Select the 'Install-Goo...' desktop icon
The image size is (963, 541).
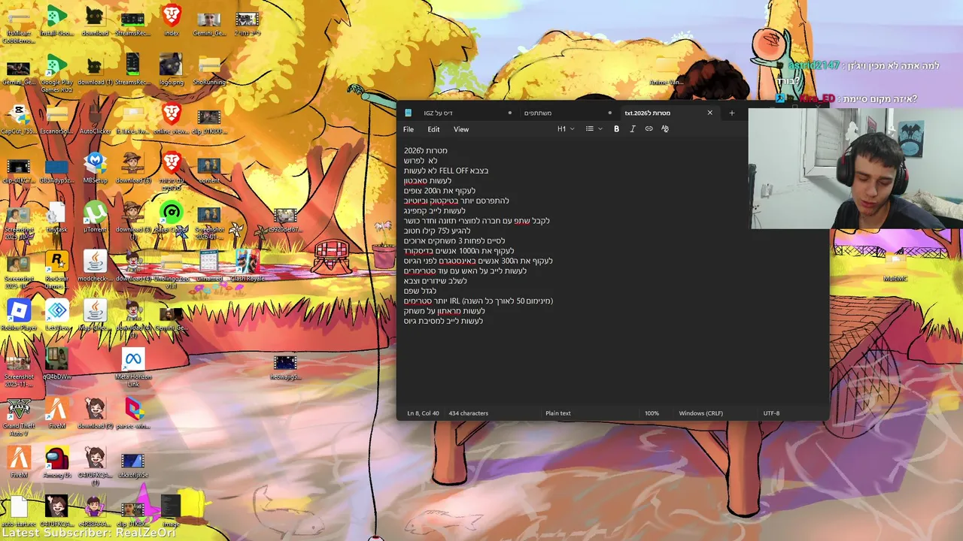coord(56,22)
